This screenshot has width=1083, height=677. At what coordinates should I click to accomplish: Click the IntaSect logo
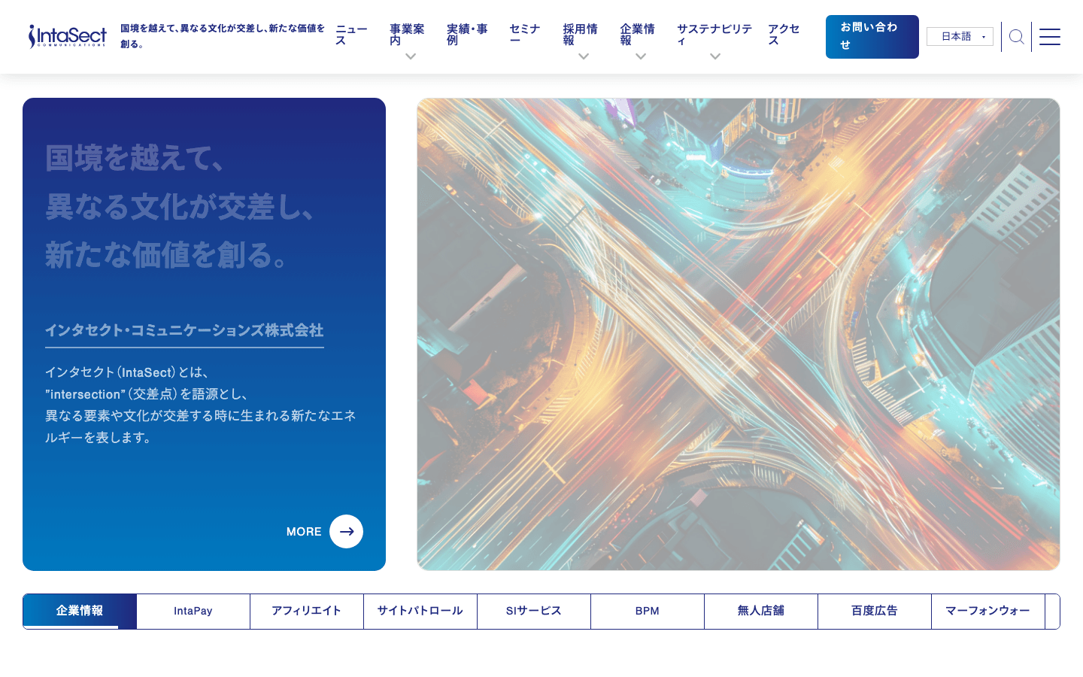click(67, 36)
